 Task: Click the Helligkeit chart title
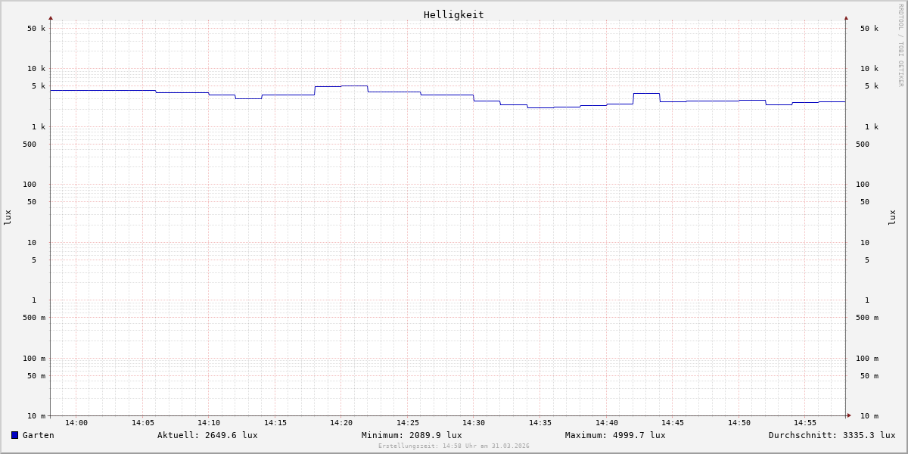pyautogui.click(x=453, y=14)
